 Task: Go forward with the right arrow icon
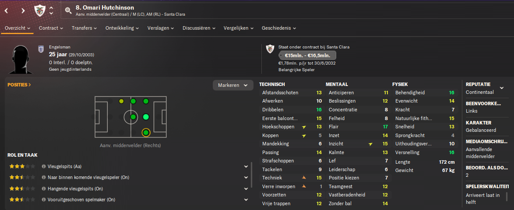tap(23, 10)
